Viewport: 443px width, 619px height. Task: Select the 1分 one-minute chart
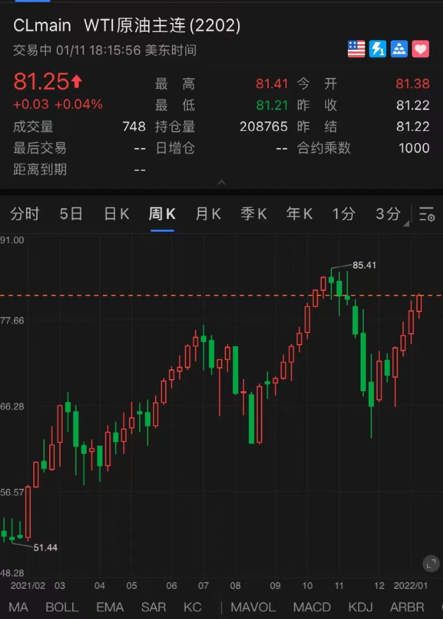[343, 214]
